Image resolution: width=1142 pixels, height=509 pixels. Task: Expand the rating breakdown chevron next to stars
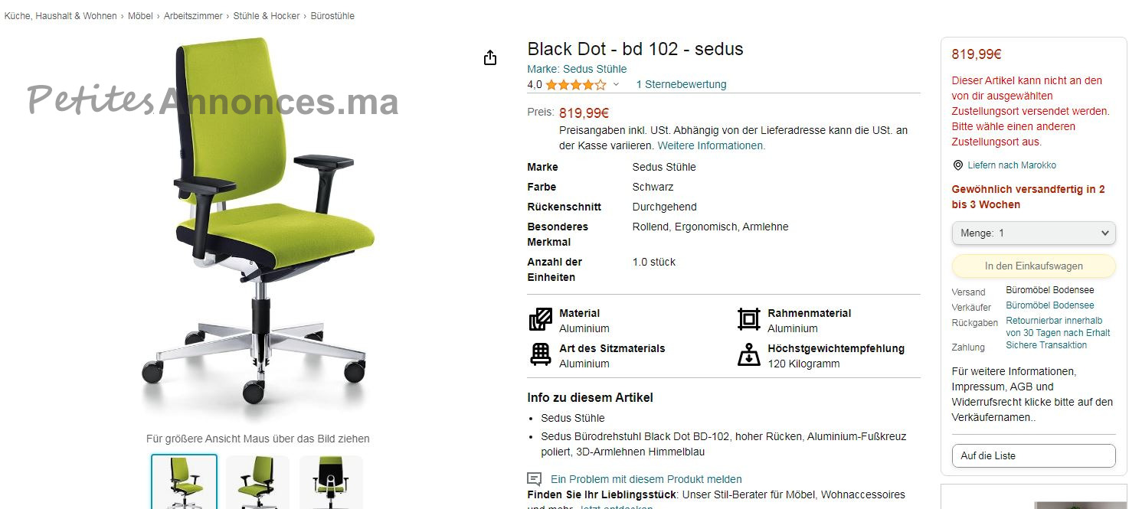(616, 85)
